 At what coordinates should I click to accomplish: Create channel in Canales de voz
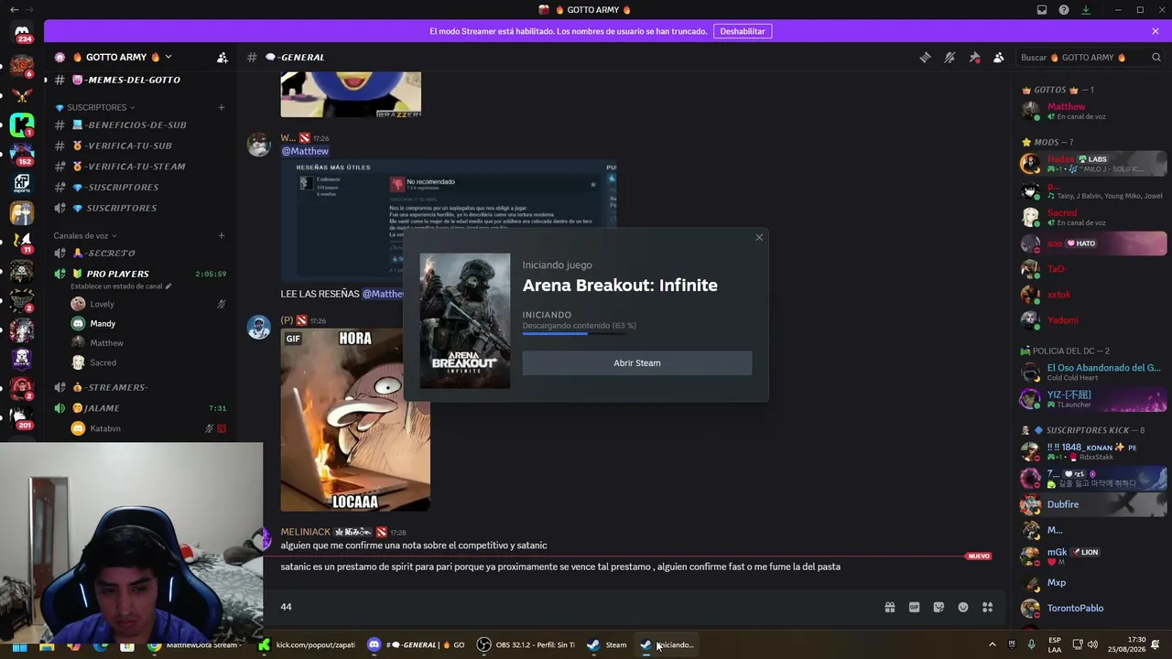point(222,235)
